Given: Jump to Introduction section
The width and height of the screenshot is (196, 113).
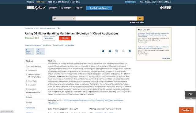Looking at the screenshot, I should coord(32,70).
